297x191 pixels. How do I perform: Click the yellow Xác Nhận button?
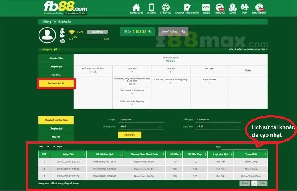129,135
